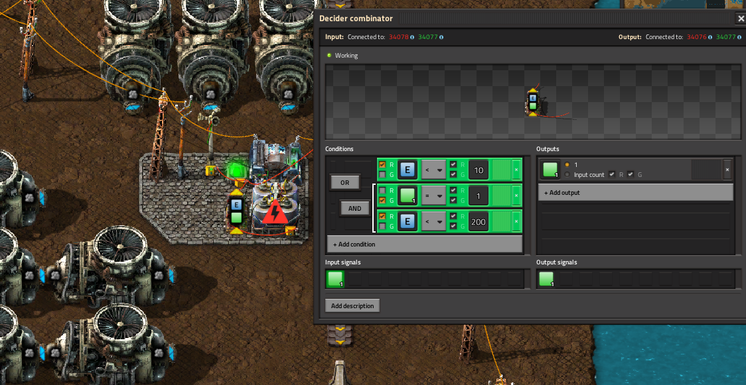The image size is (746, 385).
Task: Open output red network 34076 link
Action: tap(696, 37)
